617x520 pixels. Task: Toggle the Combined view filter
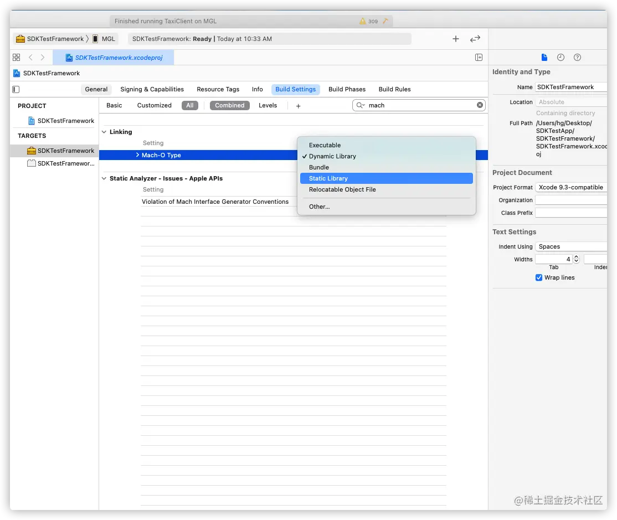point(230,105)
